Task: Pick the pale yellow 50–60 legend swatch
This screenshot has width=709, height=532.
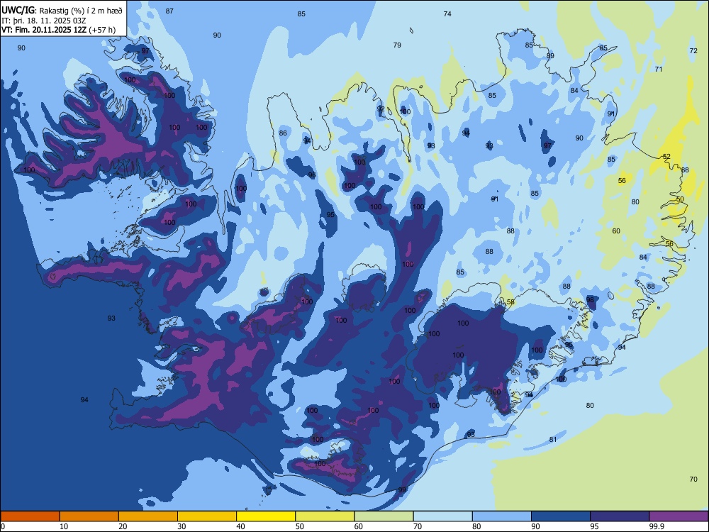Action: [325, 516]
